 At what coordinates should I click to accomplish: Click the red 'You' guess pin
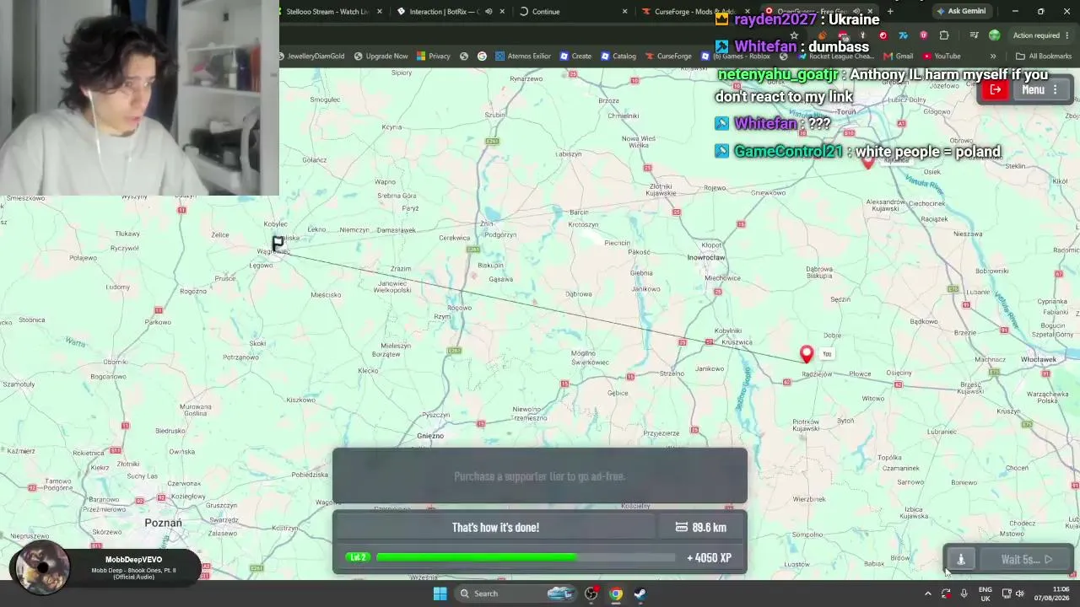(x=807, y=355)
